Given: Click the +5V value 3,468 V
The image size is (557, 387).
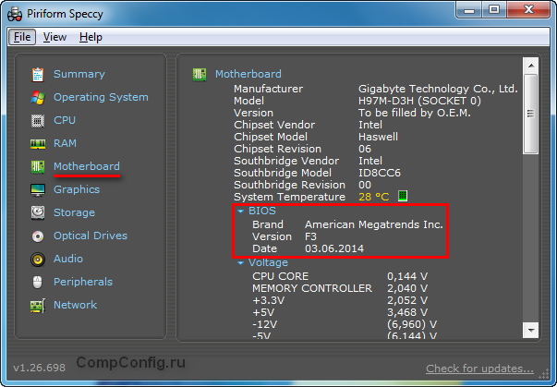Looking at the screenshot, I should coord(407,312).
